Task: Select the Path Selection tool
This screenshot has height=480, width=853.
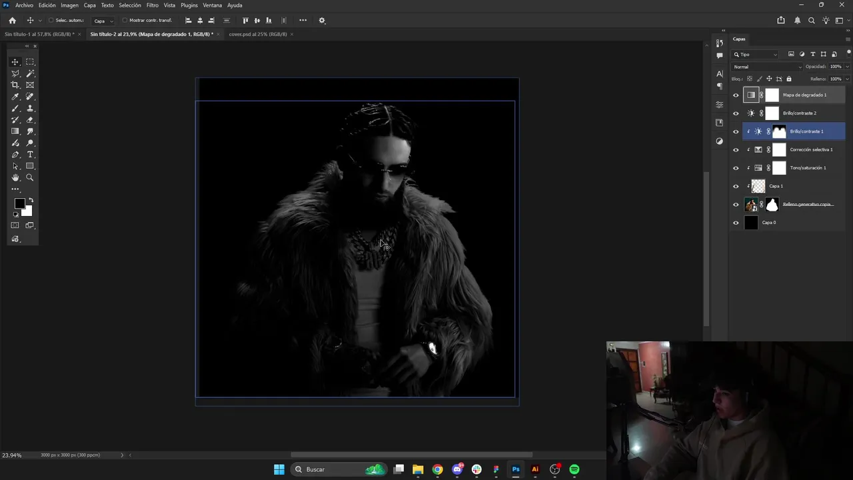Action: tap(15, 166)
